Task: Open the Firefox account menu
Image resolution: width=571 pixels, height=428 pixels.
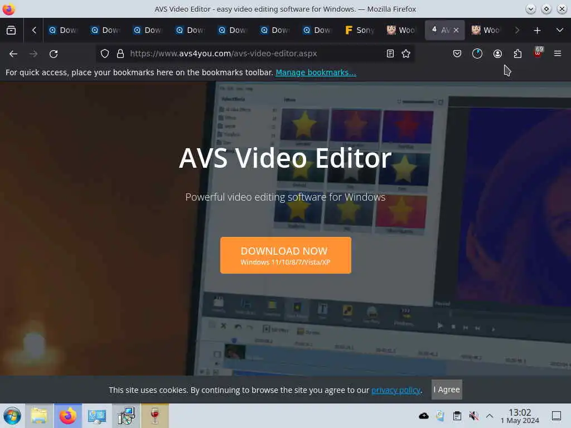Action: point(497,54)
